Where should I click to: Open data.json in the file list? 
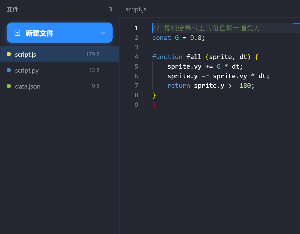[59, 86]
